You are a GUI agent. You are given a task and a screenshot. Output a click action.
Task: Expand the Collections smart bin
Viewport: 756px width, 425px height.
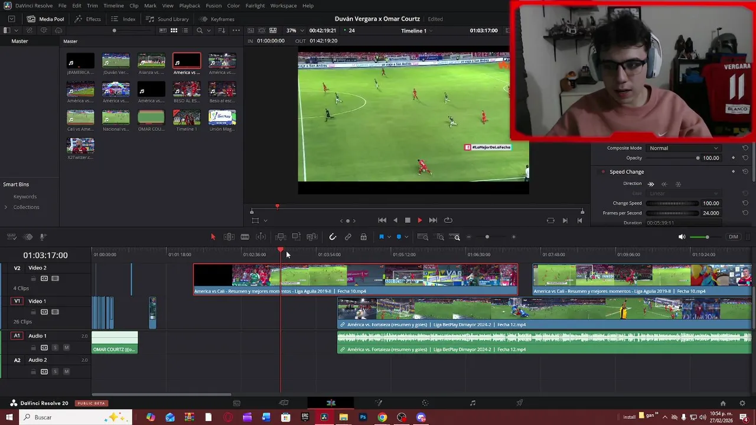tap(6, 207)
